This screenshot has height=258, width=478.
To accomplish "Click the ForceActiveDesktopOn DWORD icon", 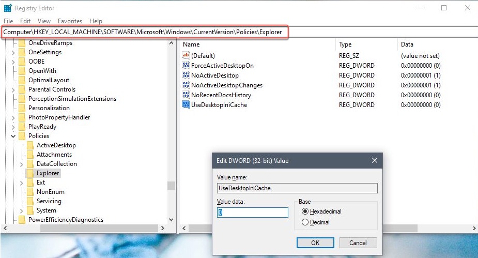I will (186, 65).
